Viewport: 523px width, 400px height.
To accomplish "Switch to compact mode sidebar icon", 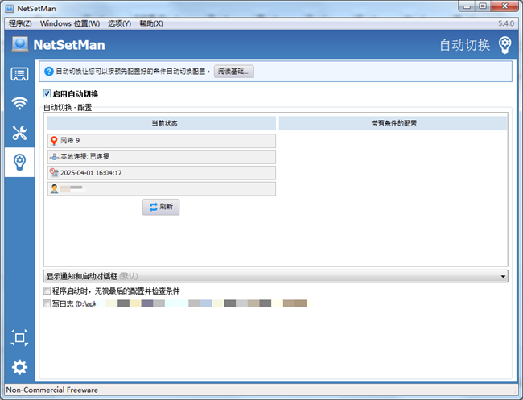I will tap(19, 337).
